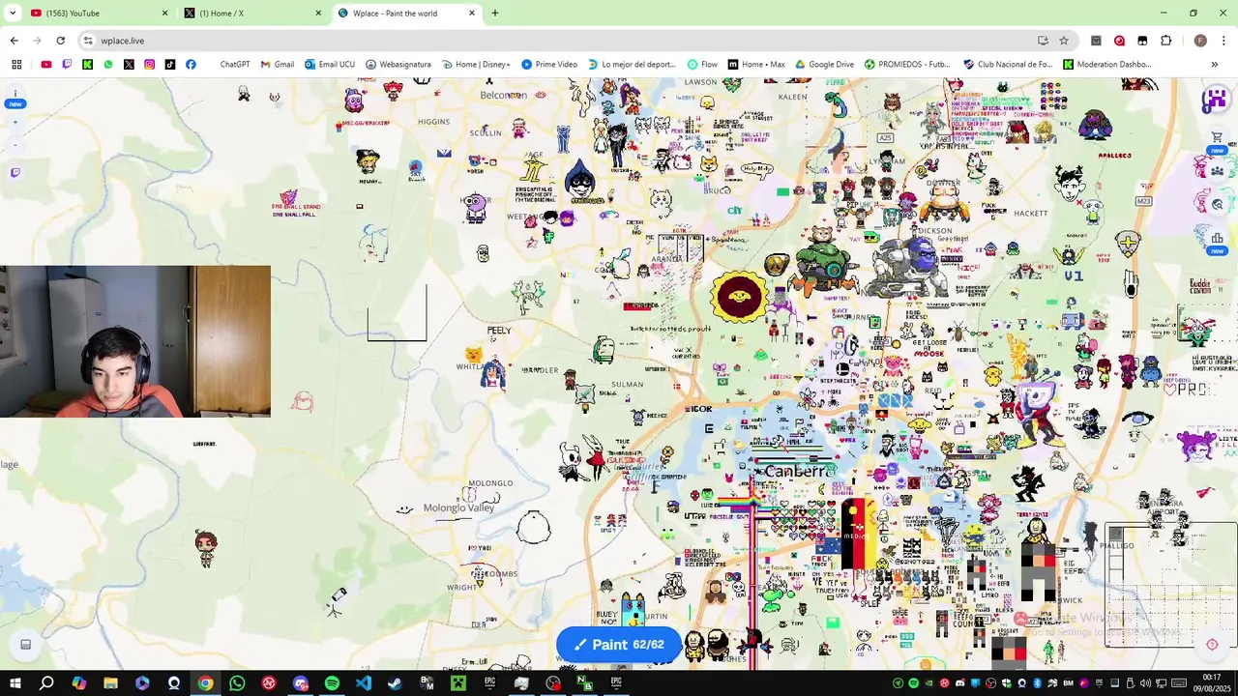Bookmark this page with the star

point(1064,41)
